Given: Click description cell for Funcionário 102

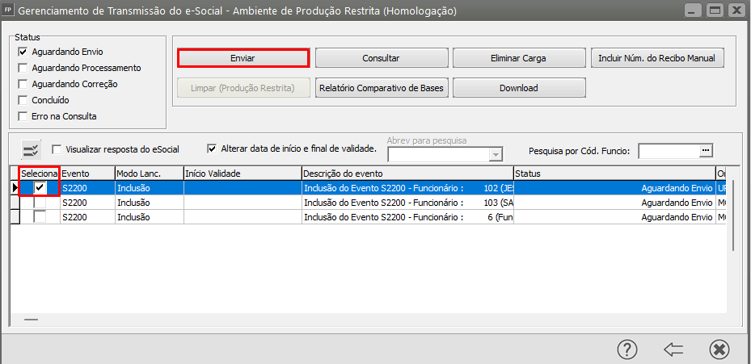Looking at the screenshot, I should pos(407,188).
